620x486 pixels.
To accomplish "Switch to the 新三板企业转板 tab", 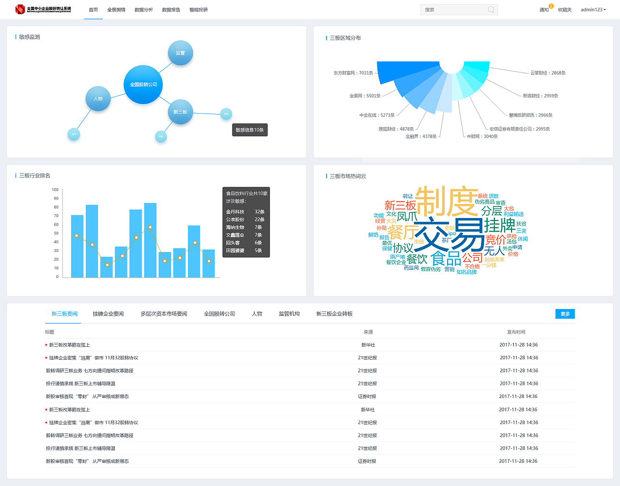I will pyautogui.click(x=334, y=314).
